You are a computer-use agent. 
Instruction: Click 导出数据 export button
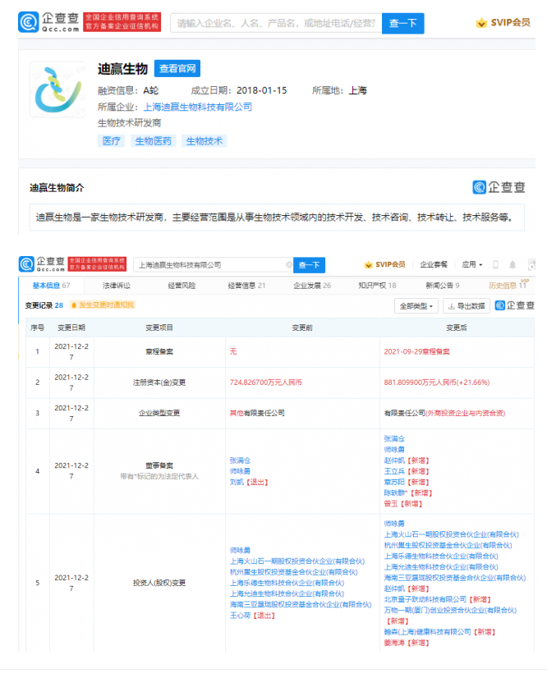[467, 305]
